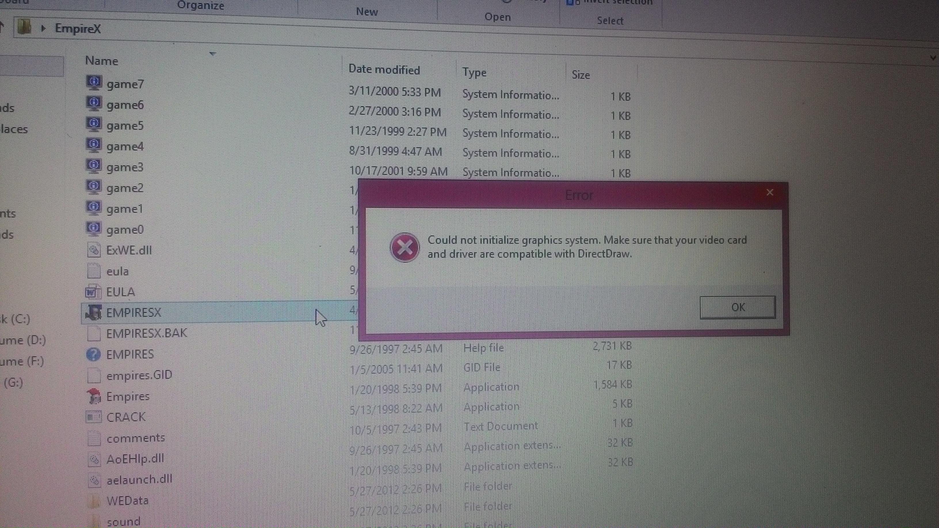Click the Text Document type cell
The image size is (939, 528).
click(501, 426)
